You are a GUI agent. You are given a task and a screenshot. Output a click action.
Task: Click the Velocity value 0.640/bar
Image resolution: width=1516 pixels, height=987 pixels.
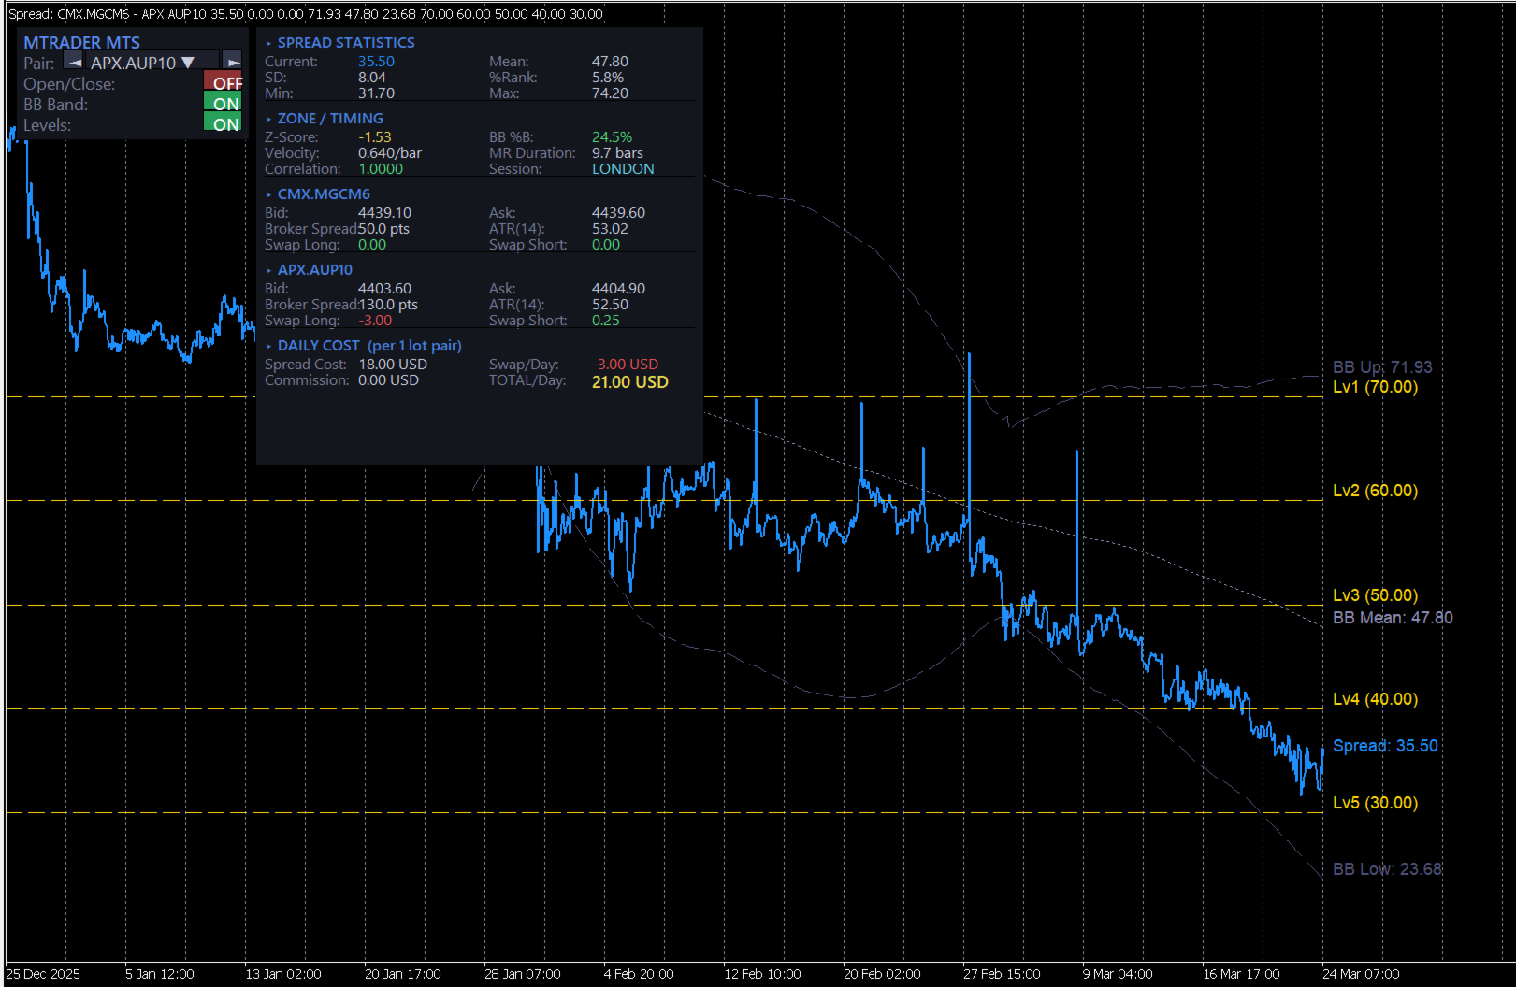click(390, 153)
